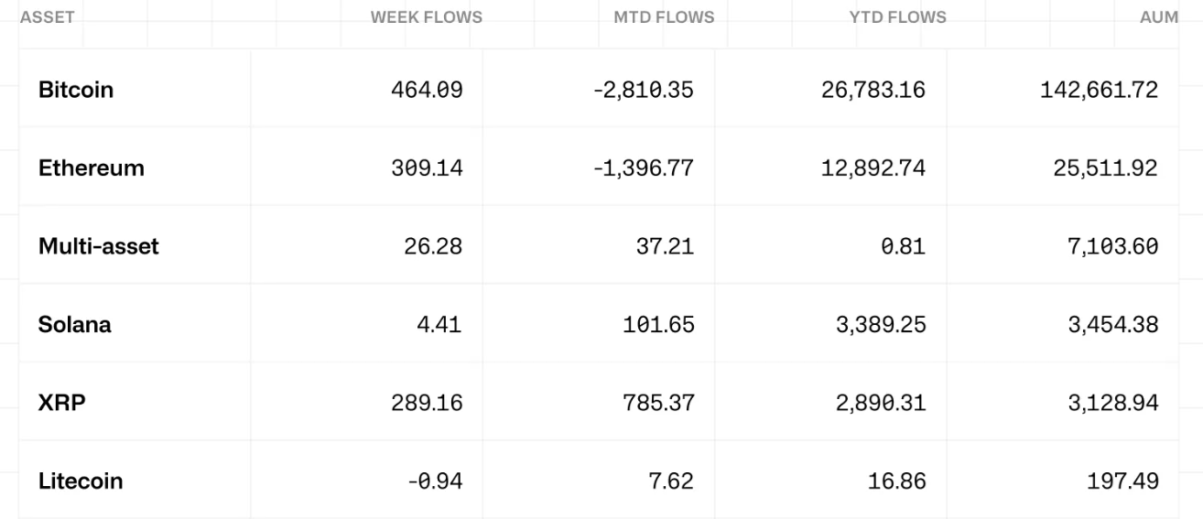Click Multi-asset AUM value 7,103.60
Image resolution: width=1203 pixels, height=519 pixels.
click(1112, 246)
